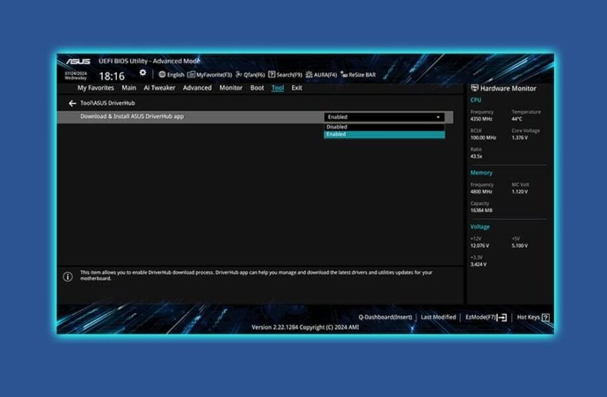Select Download & Install ASUS DriverHub app row
607x397 pixels.
click(255, 117)
